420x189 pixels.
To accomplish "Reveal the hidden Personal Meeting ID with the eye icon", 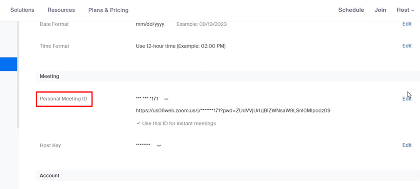I will tap(166, 99).
